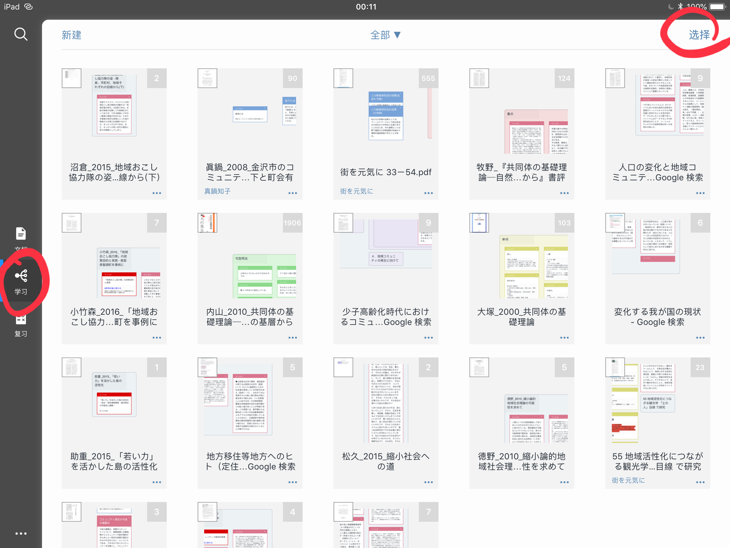Viewport: 730px width, 548px height.
Task: Open options dots for 沼倉_2015 notebook
Action: coord(157,193)
